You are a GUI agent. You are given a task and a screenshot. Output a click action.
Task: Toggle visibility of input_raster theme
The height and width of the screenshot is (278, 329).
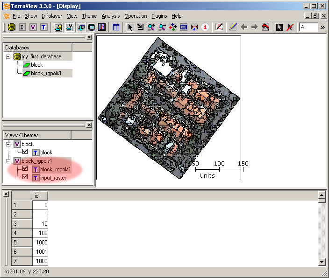tap(25, 177)
